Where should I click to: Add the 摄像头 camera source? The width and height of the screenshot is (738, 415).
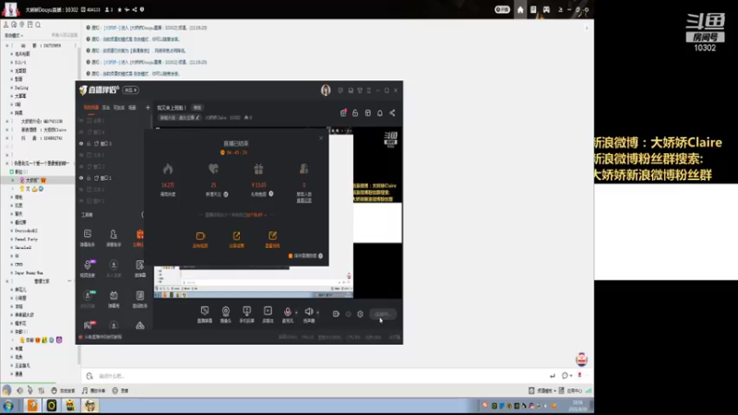pos(226,314)
